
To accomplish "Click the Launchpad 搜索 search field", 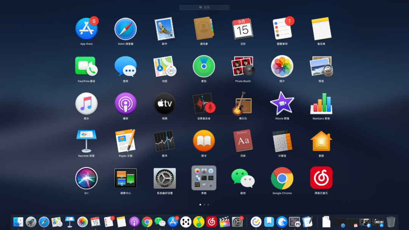I will click(204, 7).
